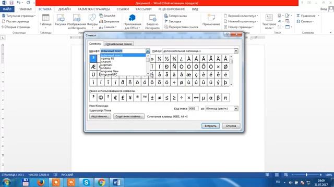The width and height of the screenshot is (334, 187).
Task: Add a bookmark (Закладка)
Action: pos(173,21)
